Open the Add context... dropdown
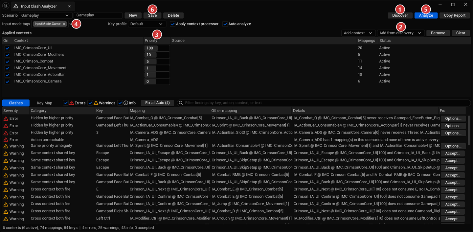 (x=358, y=33)
